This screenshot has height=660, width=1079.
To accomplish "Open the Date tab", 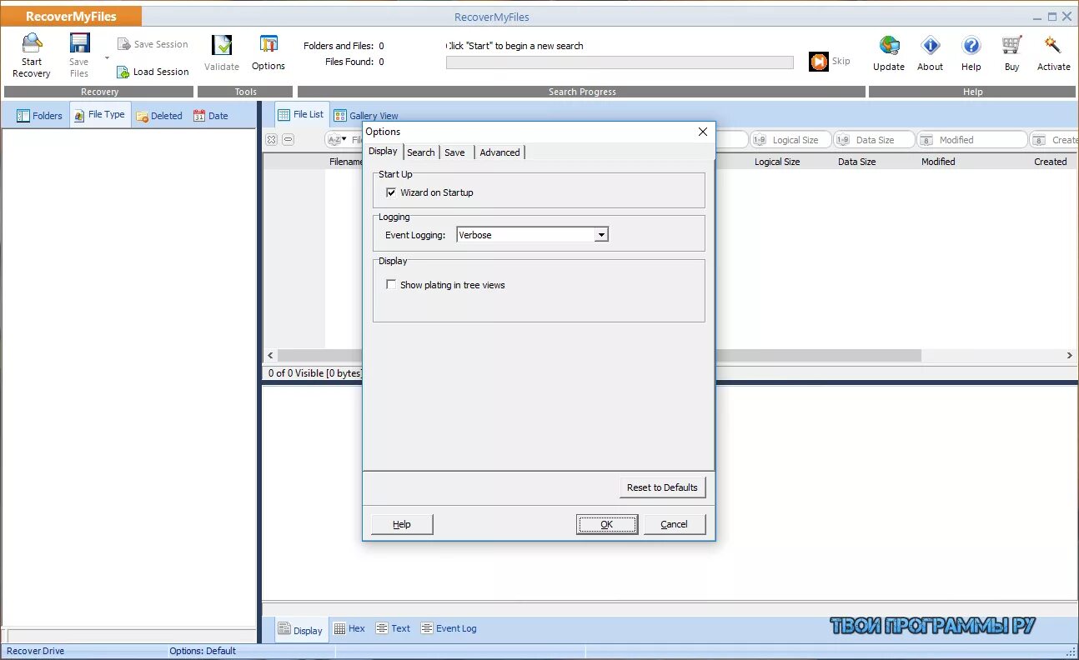I will [x=211, y=116].
